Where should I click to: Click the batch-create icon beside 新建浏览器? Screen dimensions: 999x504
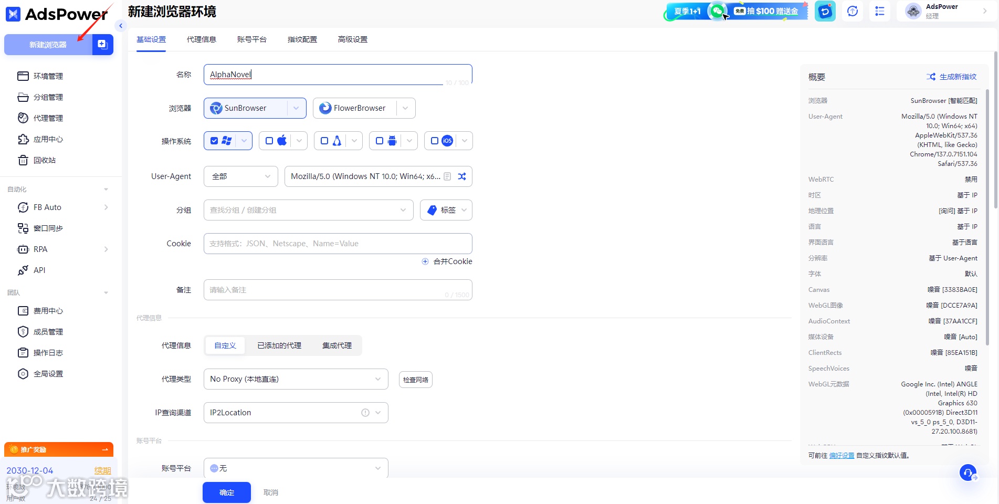coord(102,45)
